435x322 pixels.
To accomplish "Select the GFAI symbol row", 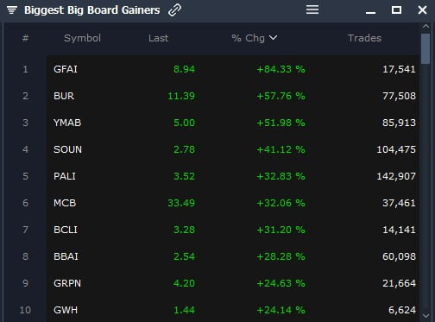I will 233,69.
